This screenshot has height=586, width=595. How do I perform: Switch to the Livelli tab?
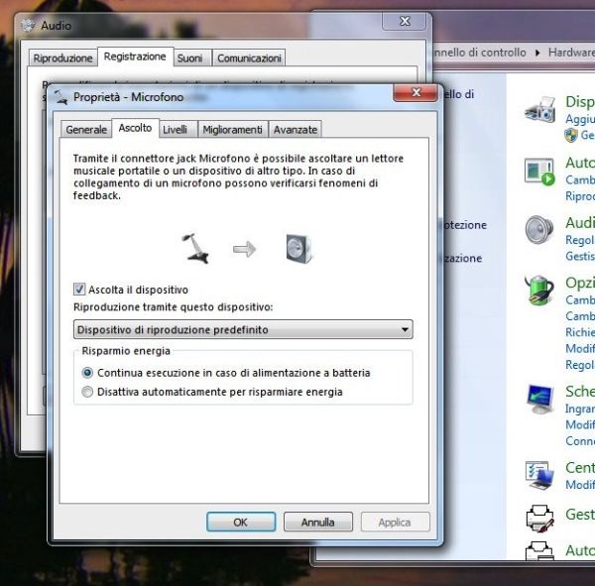coord(175,130)
